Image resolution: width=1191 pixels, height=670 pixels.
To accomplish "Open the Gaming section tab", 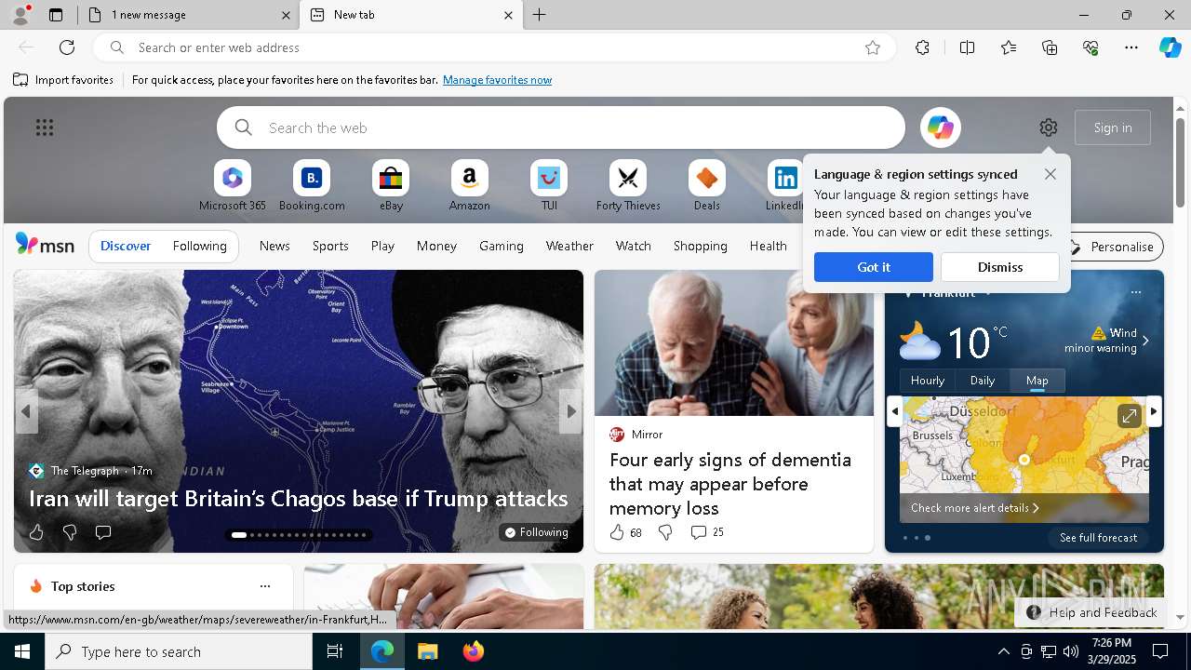I will point(502,246).
